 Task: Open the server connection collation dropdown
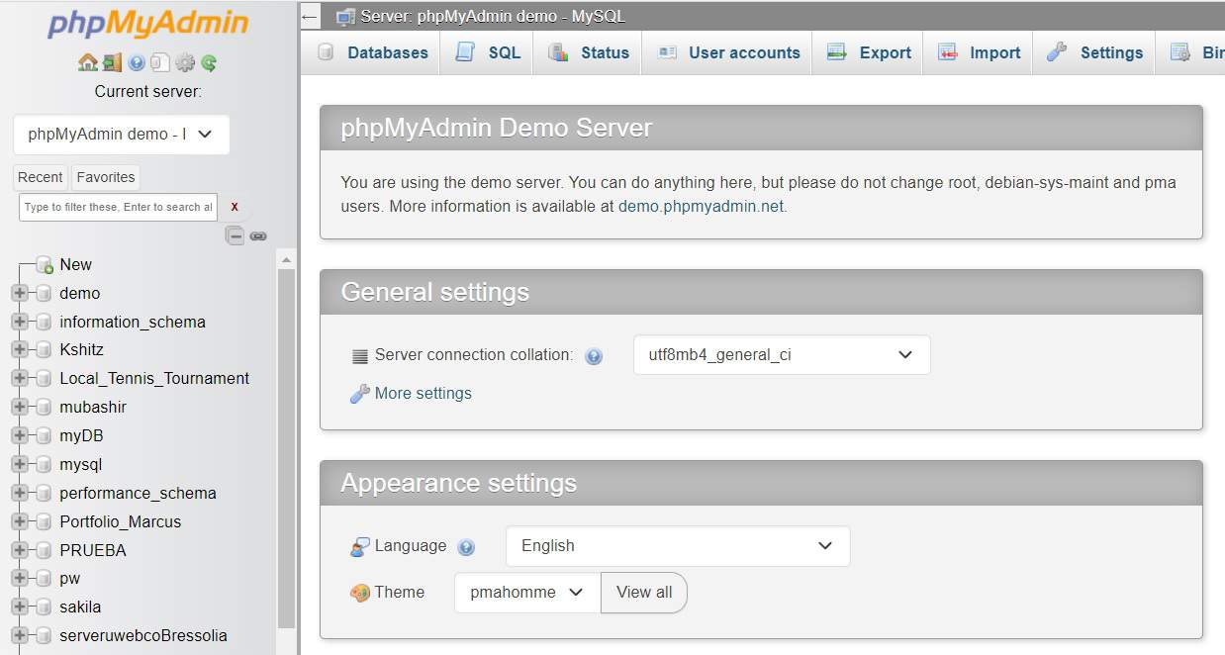(781, 355)
